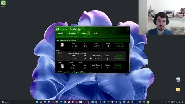Click the Seagate logo in the header
The height and width of the screenshot is (104, 185).
point(61,29)
